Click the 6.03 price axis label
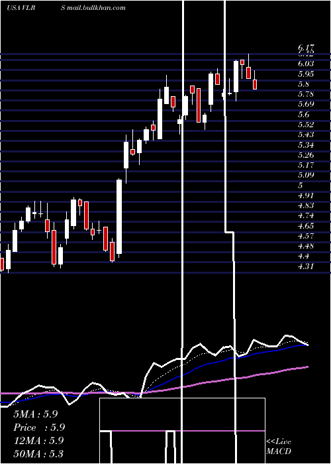331x464 pixels. click(x=306, y=64)
